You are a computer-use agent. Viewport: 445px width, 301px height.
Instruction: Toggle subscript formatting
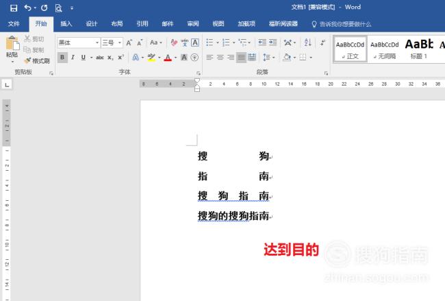110,58
